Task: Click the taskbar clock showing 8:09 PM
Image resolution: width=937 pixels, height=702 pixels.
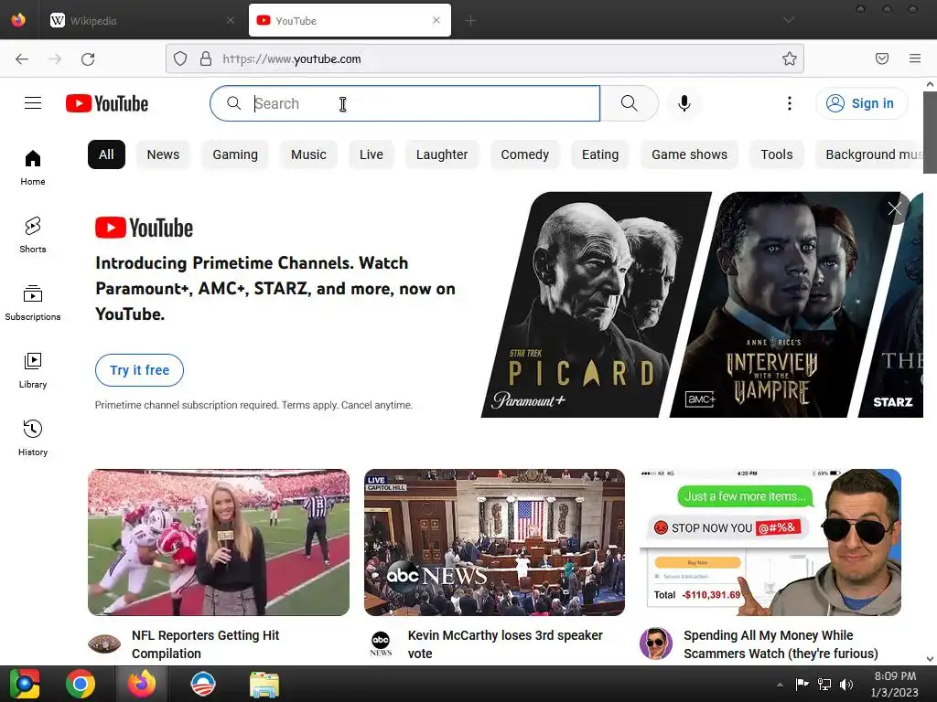Action: (895, 684)
